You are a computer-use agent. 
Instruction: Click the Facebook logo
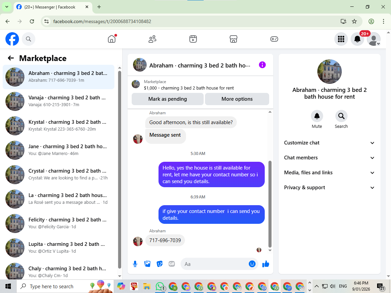click(12, 39)
